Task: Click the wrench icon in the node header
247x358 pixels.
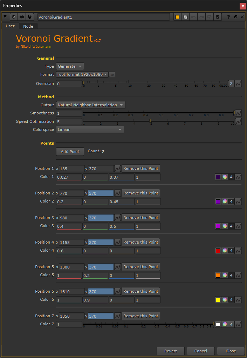Action: pyautogui.click(x=30, y=17)
